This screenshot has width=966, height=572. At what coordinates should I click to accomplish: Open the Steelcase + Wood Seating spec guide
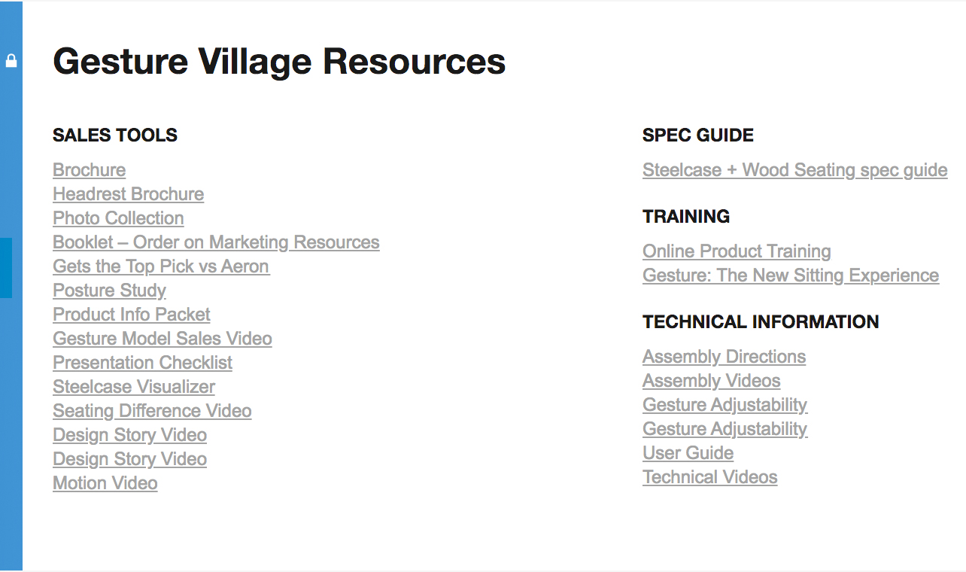click(x=794, y=170)
